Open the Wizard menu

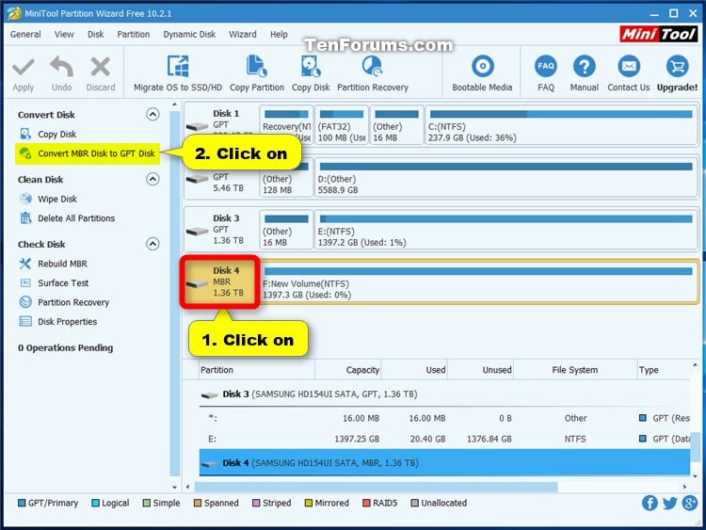(x=243, y=34)
